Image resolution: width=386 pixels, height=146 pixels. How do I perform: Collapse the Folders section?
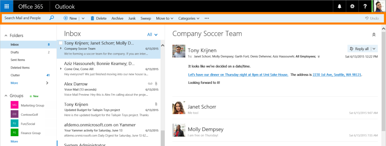[6, 36]
